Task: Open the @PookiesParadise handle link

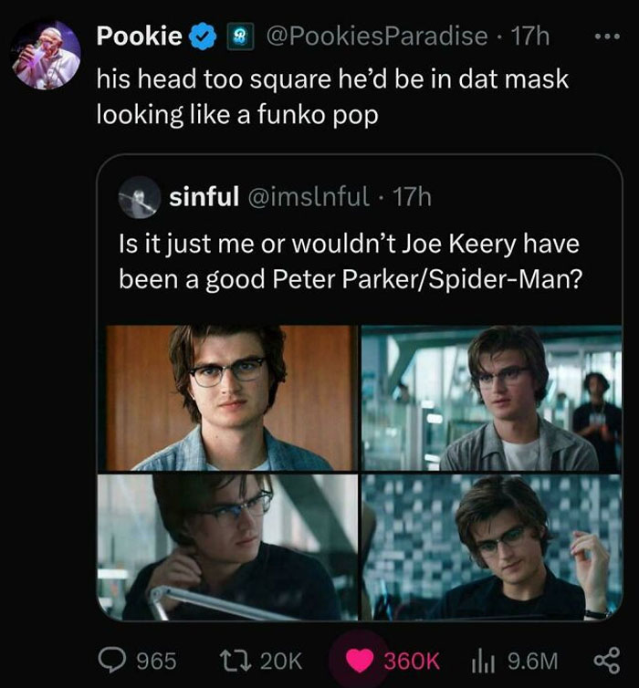Action: [x=377, y=36]
